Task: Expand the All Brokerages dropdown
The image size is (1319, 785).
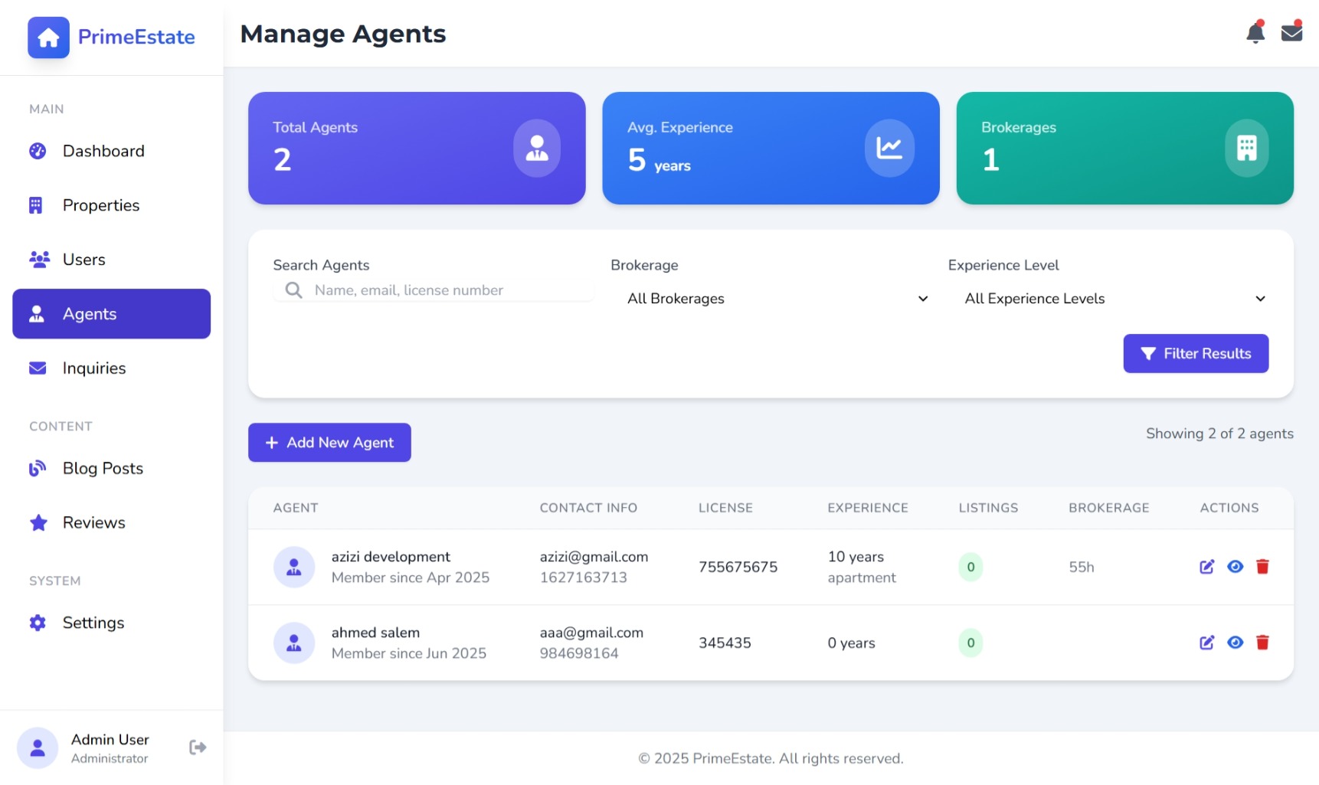Action: point(777,299)
